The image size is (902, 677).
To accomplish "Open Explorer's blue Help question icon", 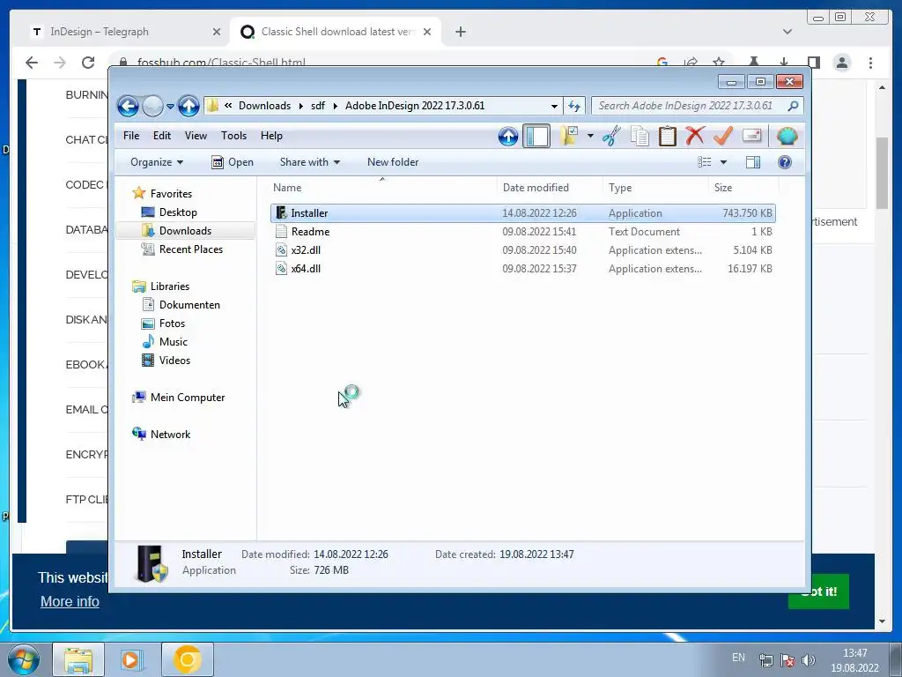I will tap(785, 162).
